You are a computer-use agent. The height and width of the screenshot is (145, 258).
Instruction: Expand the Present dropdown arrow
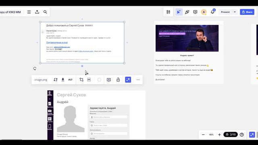[235, 12]
